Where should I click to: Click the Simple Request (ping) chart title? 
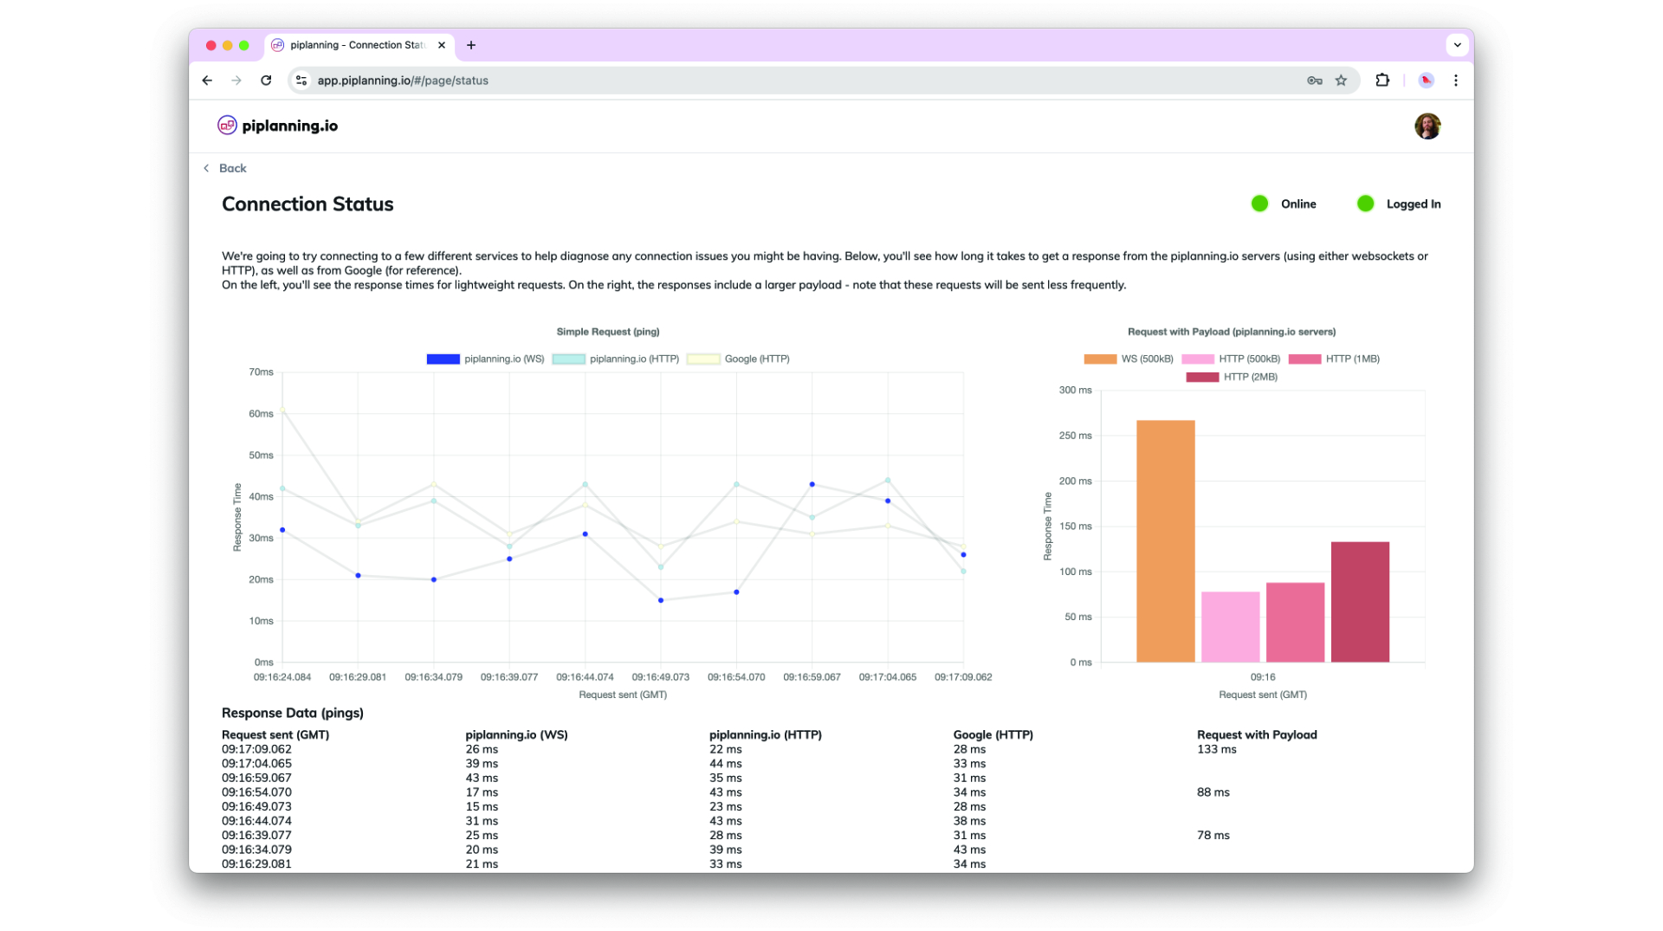[608, 333]
